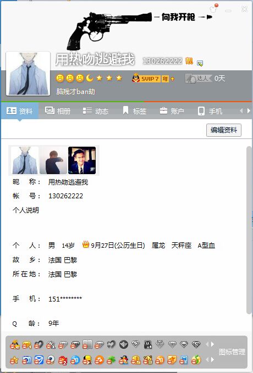Open the 动态 tab
Image resolution: width=253 pixels, height=373 pixels.
coord(96,111)
